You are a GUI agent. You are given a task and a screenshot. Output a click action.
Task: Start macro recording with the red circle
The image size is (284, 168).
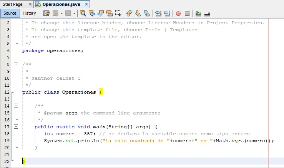click(x=178, y=13)
